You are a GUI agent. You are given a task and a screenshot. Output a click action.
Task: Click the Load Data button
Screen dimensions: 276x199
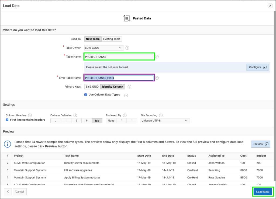coord(263,192)
